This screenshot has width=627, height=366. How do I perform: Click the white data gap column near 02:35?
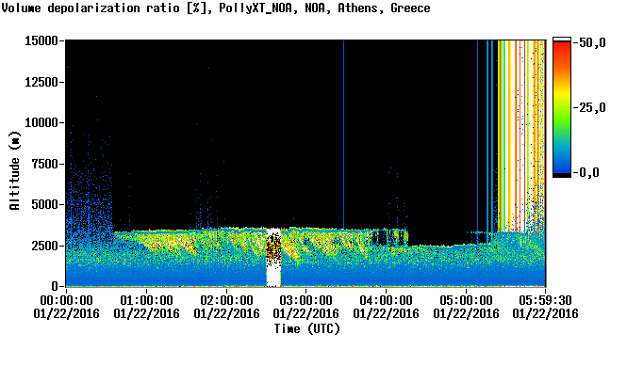click(x=273, y=258)
